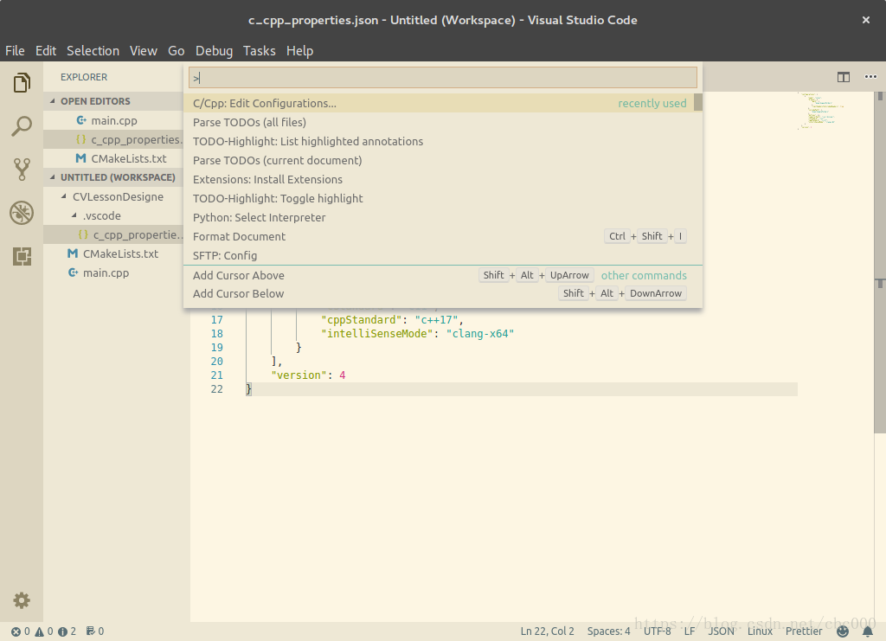Viewport: 886px width, 641px height.
Task: Open main.cpp in Open Editors
Action: click(113, 120)
